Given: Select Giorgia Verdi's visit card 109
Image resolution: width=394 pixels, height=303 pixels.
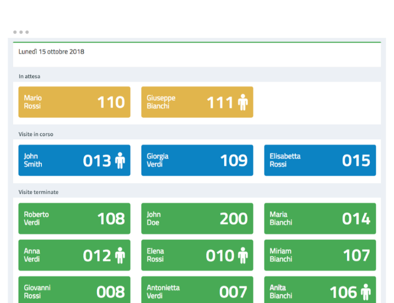Looking at the screenshot, I should [197, 160].
